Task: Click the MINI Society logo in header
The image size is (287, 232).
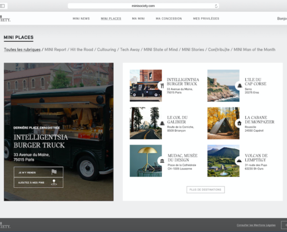Action: point(5,19)
